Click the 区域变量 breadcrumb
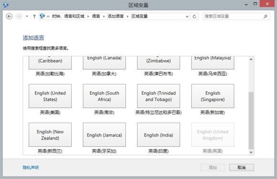The image size is (277, 179). coord(139,16)
